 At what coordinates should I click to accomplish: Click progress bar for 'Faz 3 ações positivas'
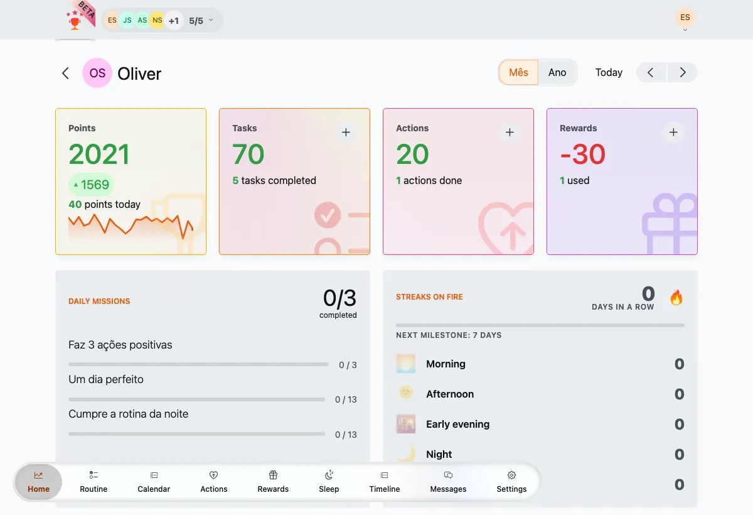198,364
